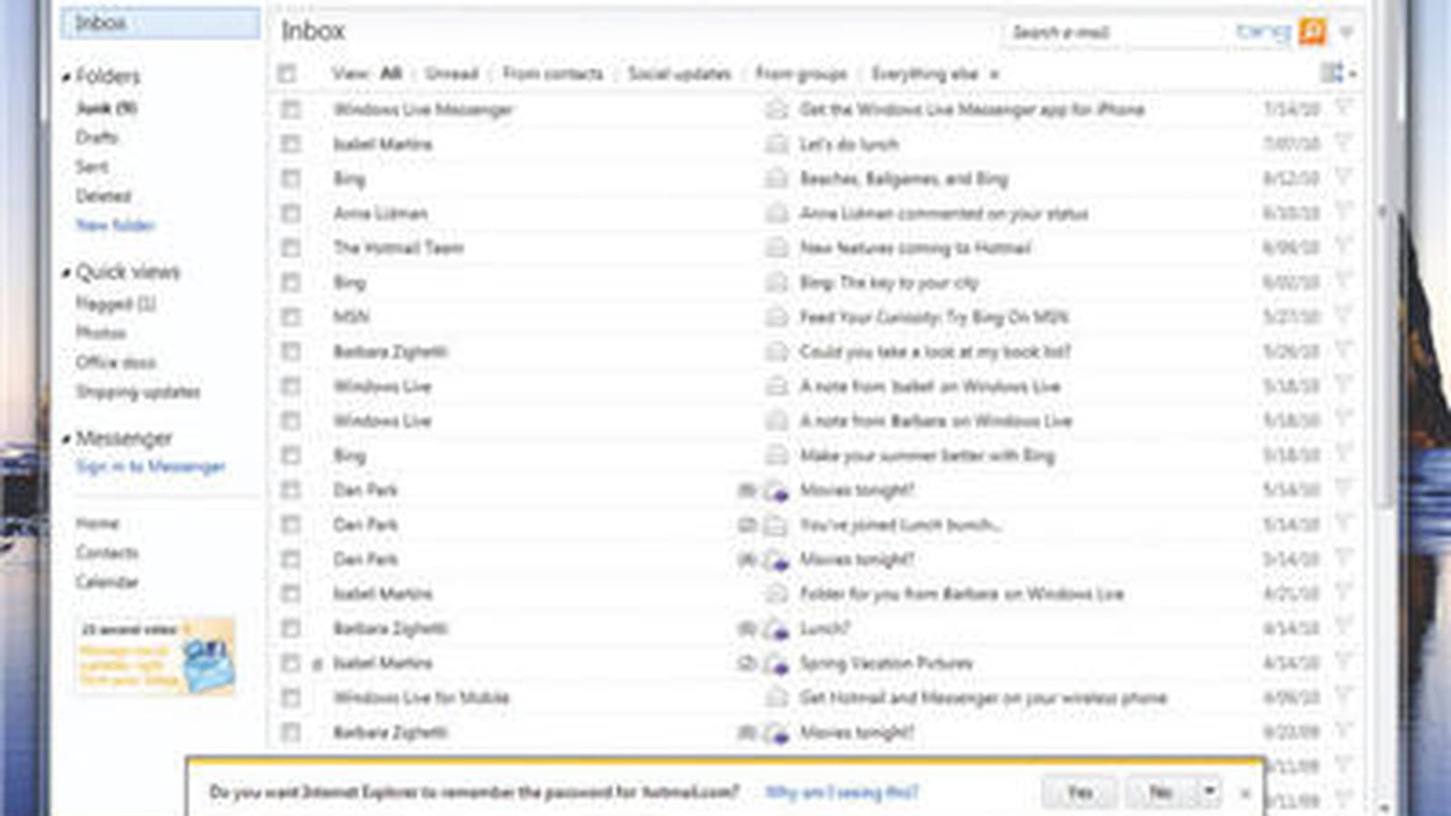Click Yes to remember the password
The image size is (1451, 816).
tap(1079, 792)
